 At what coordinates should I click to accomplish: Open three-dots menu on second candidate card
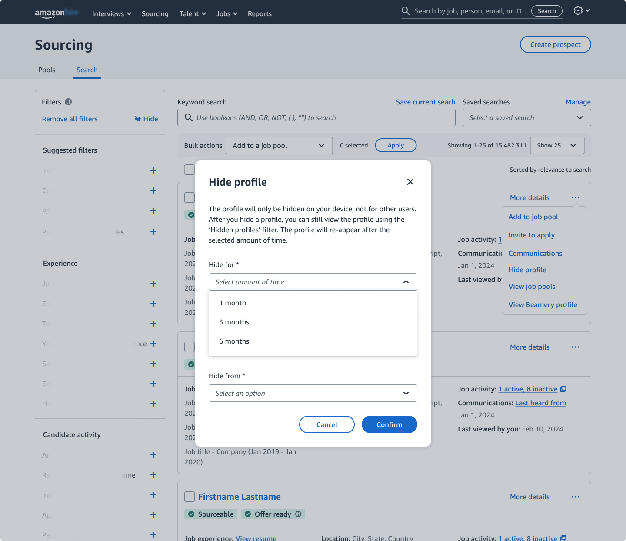576,347
